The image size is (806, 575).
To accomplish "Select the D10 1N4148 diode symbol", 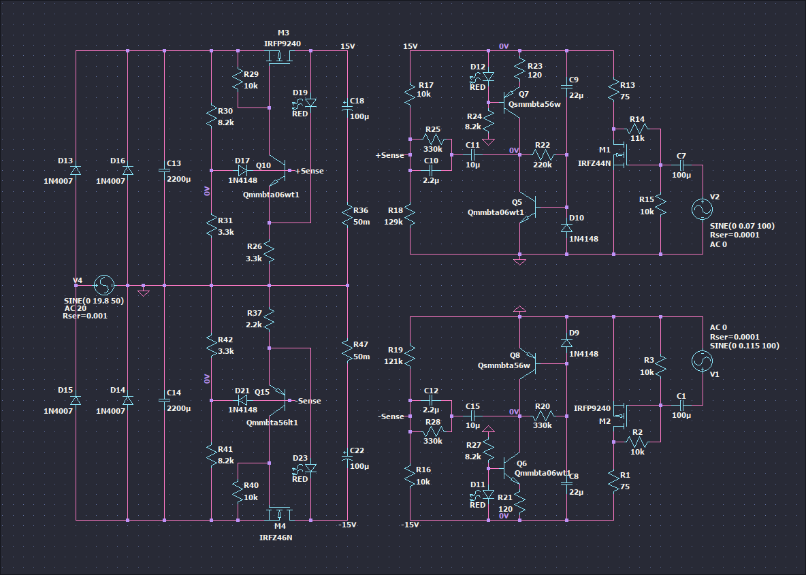I will pos(566,227).
